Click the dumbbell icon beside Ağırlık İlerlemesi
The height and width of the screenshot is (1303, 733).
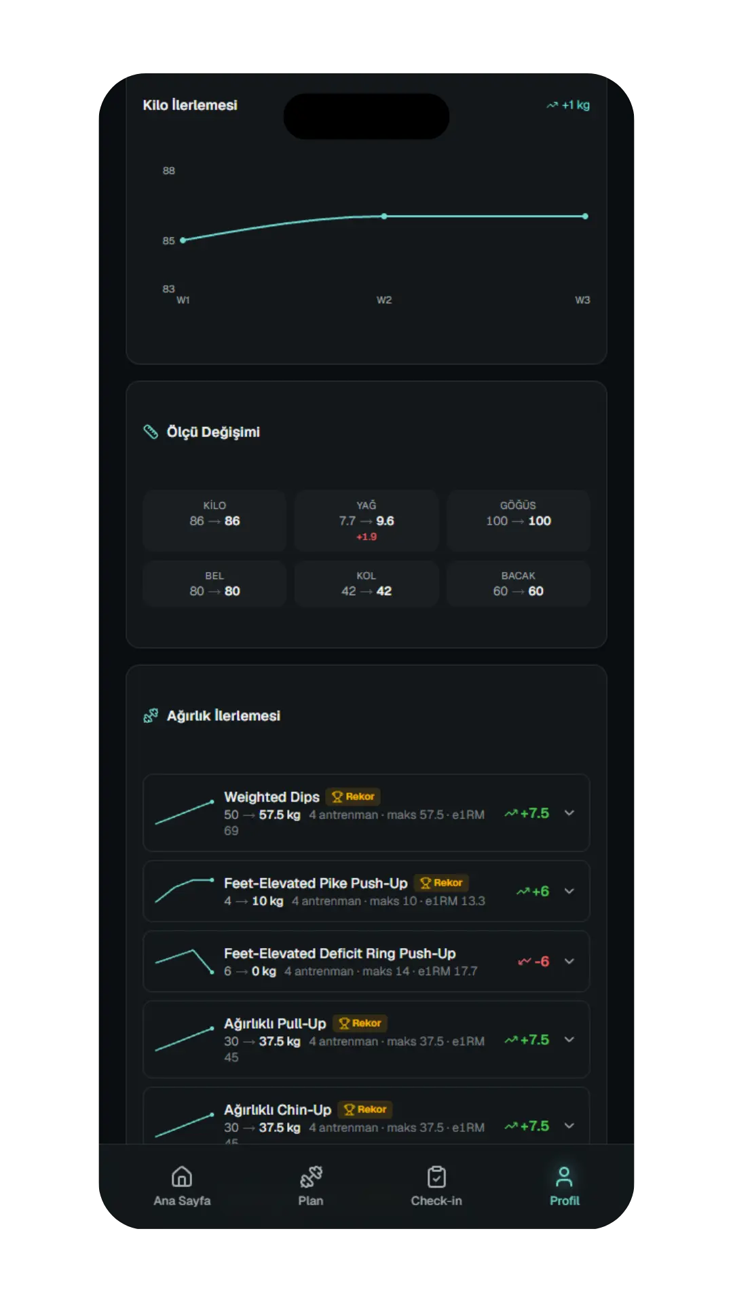[151, 715]
